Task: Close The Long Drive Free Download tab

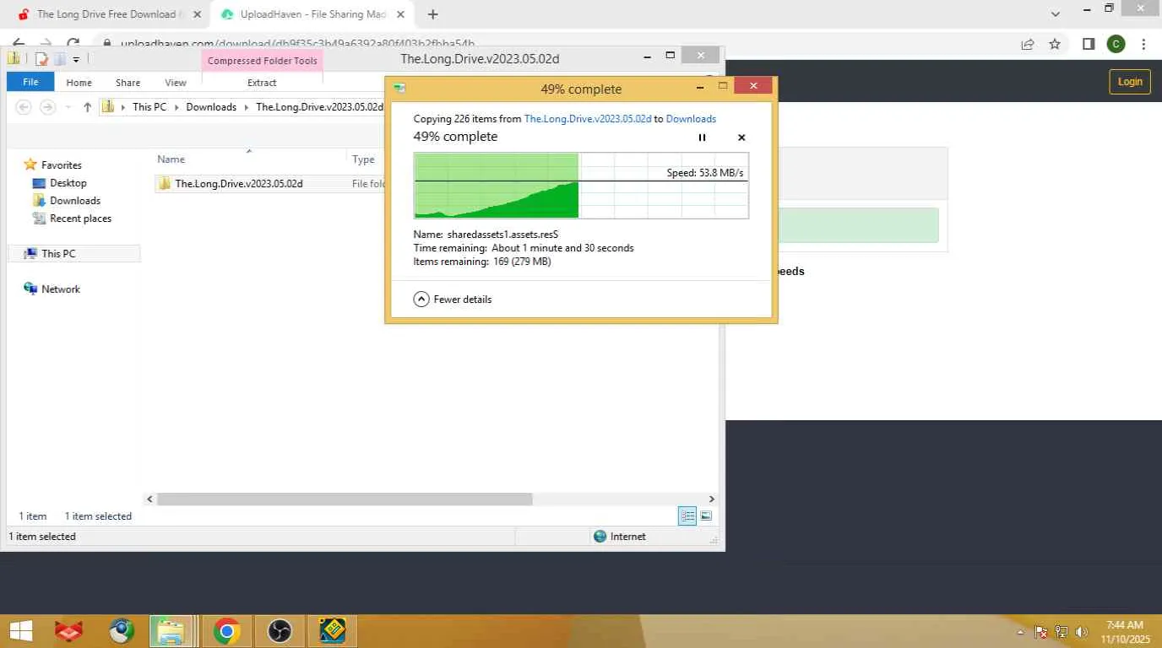Action: [197, 14]
